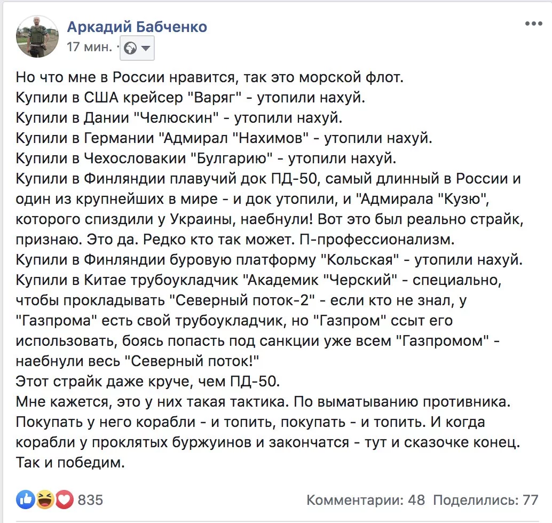Screen dimensions: 552x523
Task: Open the author name Аркадий Бабченко
Action: pos(137,27)
